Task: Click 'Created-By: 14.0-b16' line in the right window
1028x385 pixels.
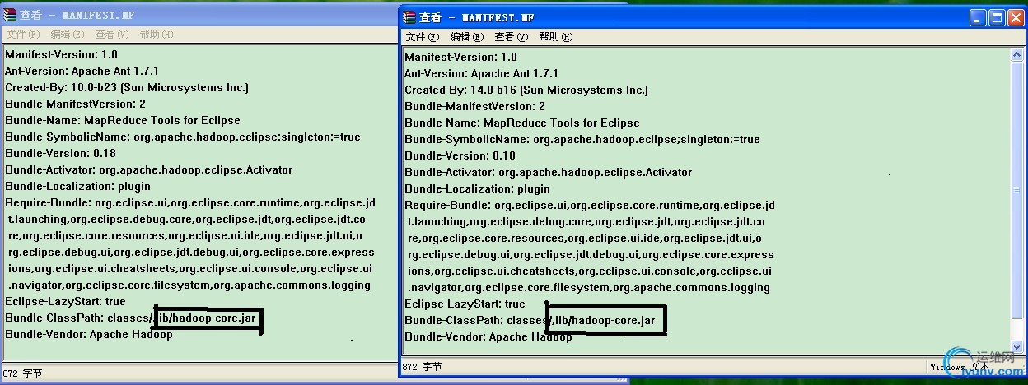Action: 526,90
